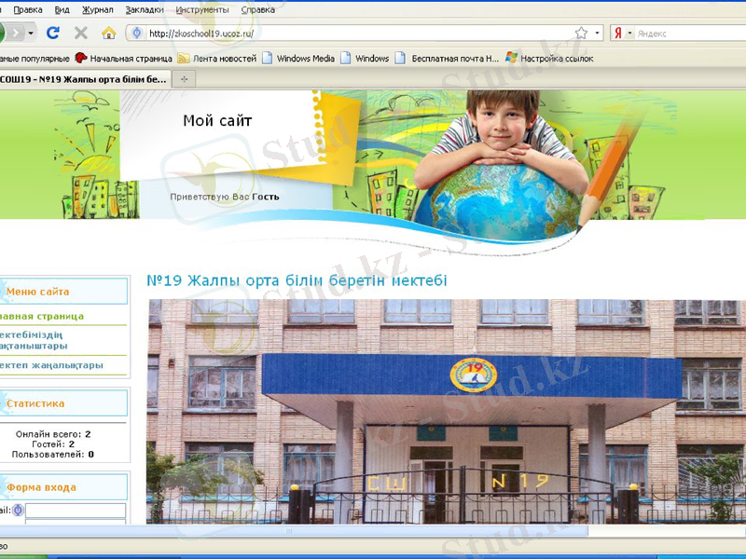The height and width of the screenshot is (559, 746).
Task: Bookmark this page with the star icon
Action: [581, 33]
